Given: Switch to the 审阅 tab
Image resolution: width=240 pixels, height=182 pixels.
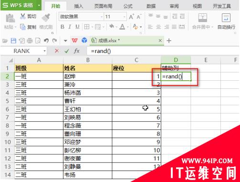Looking at the screenshot, I should (x=174, y=6).
